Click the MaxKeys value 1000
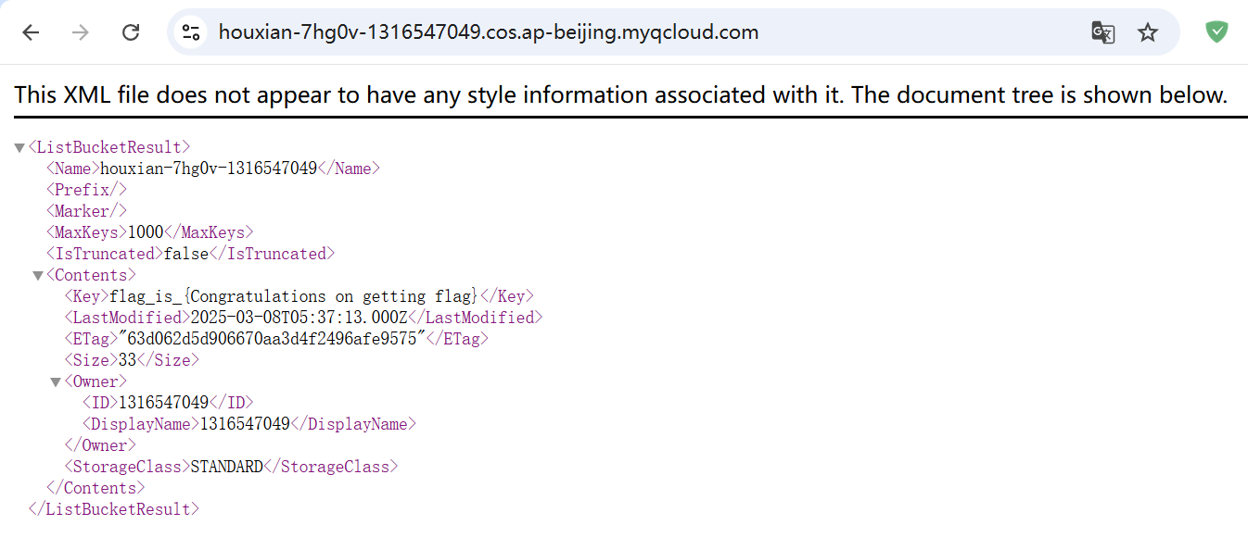Screen dimensions: 1248x550 tap(145, 232)
